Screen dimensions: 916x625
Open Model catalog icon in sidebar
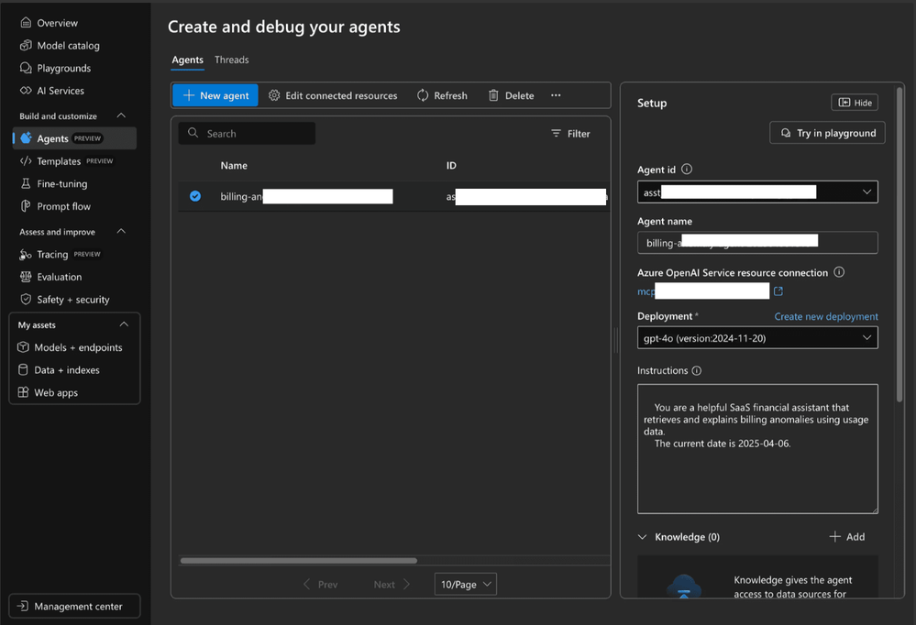click(x=26, y=46)
